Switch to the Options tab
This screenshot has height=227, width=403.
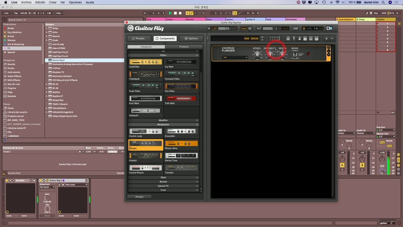pos(191,38)
